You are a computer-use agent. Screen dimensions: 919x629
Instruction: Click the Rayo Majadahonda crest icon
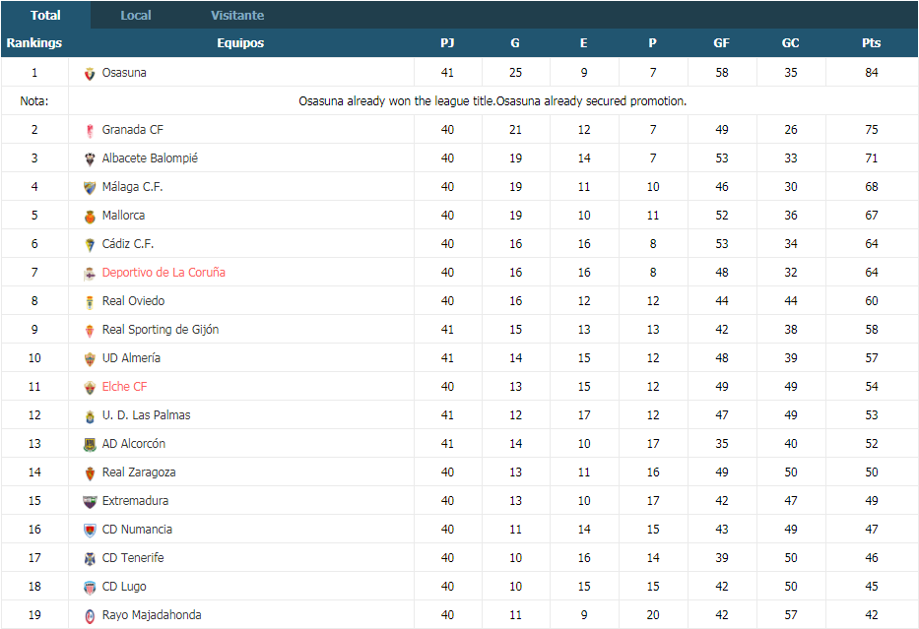90,615
